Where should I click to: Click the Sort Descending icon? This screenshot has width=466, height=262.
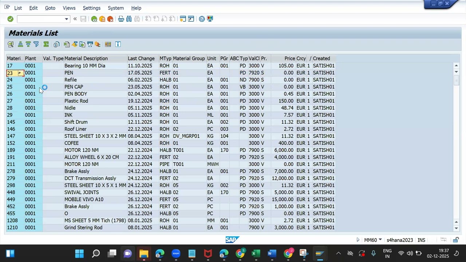click(x=28, y=44)
